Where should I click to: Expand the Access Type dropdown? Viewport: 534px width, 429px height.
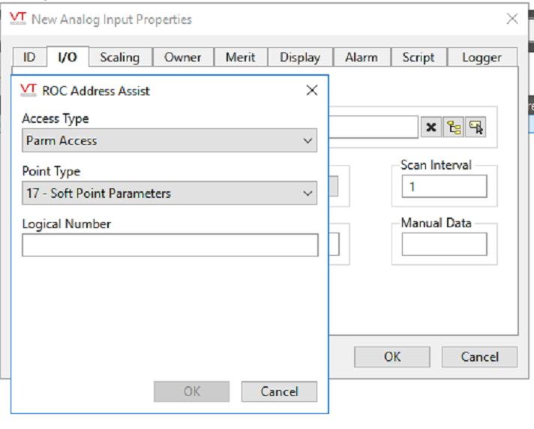(169, 140)
